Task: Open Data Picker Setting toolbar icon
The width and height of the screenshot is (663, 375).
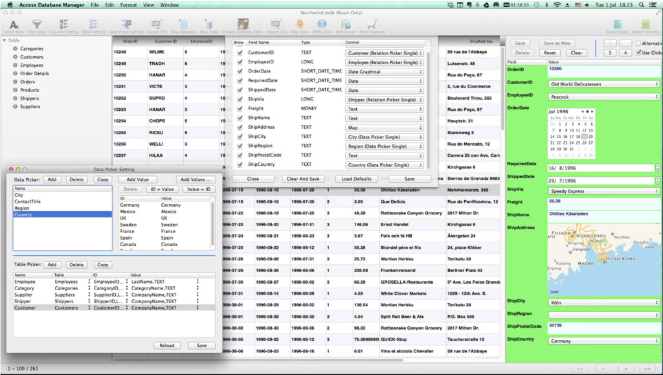Action: click(126, 26)
